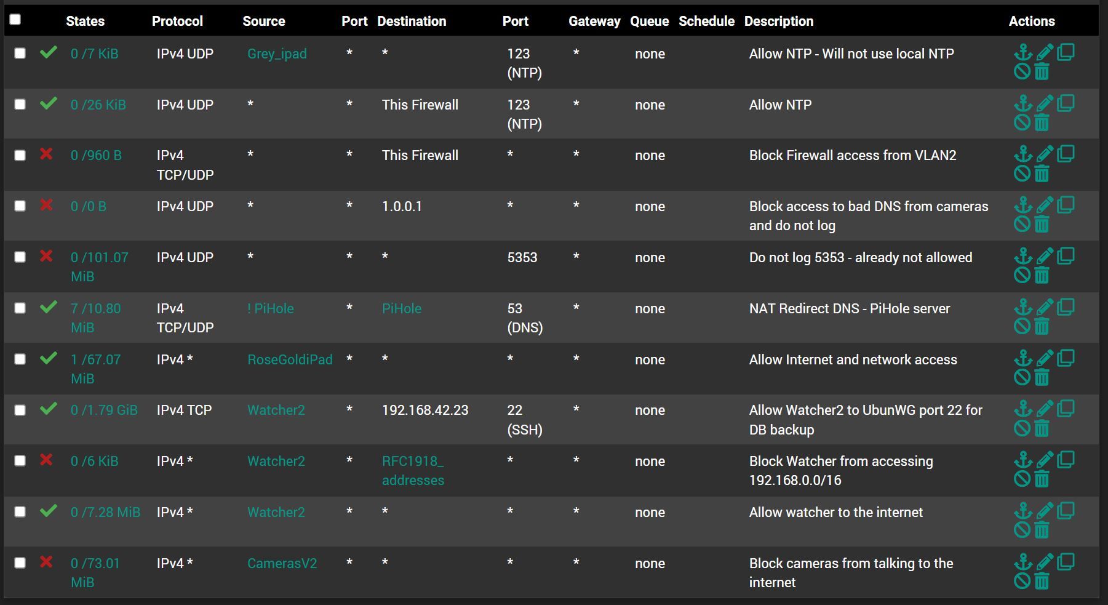The image size is (1108, 605).
Task: Edit the Block Firewall access from VLAN2 rule
Action: [1045, 154]
